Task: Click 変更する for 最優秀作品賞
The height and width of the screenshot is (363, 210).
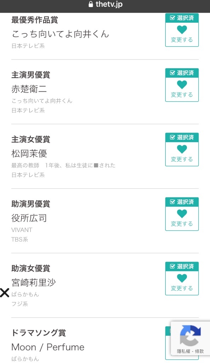Action: 182,40
